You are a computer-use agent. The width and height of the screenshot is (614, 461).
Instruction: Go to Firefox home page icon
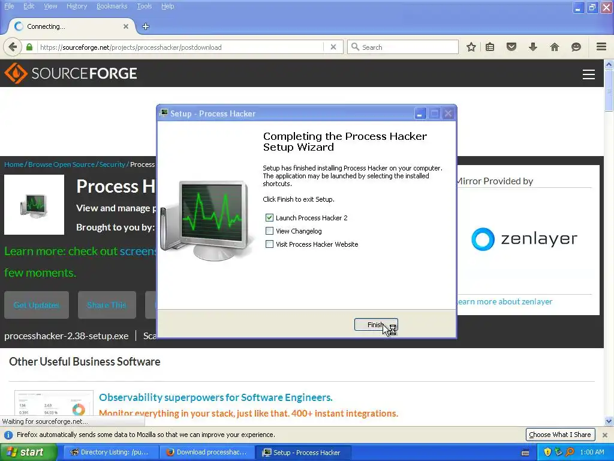pos(555,47)
